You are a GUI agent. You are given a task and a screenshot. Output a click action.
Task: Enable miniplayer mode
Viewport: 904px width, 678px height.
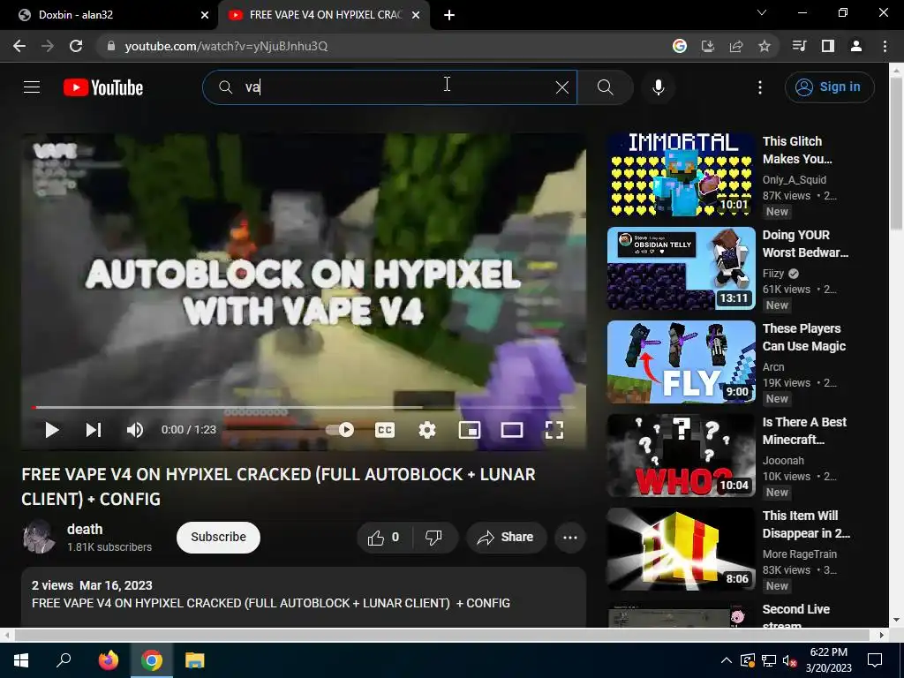[470, 430]
